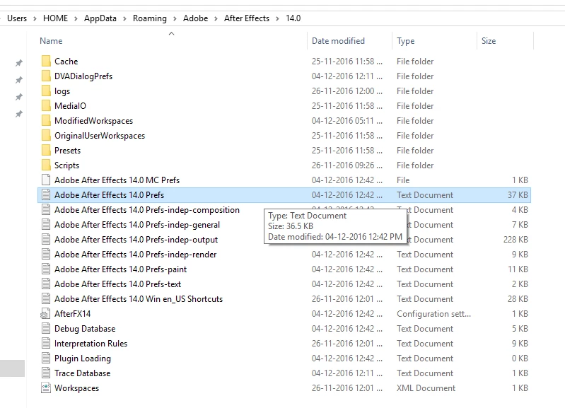The width and height of the screenshot is (565, 408).
Task: Expand the breadcrumb chevron after AppData
Action: click(x=124, y=19)
